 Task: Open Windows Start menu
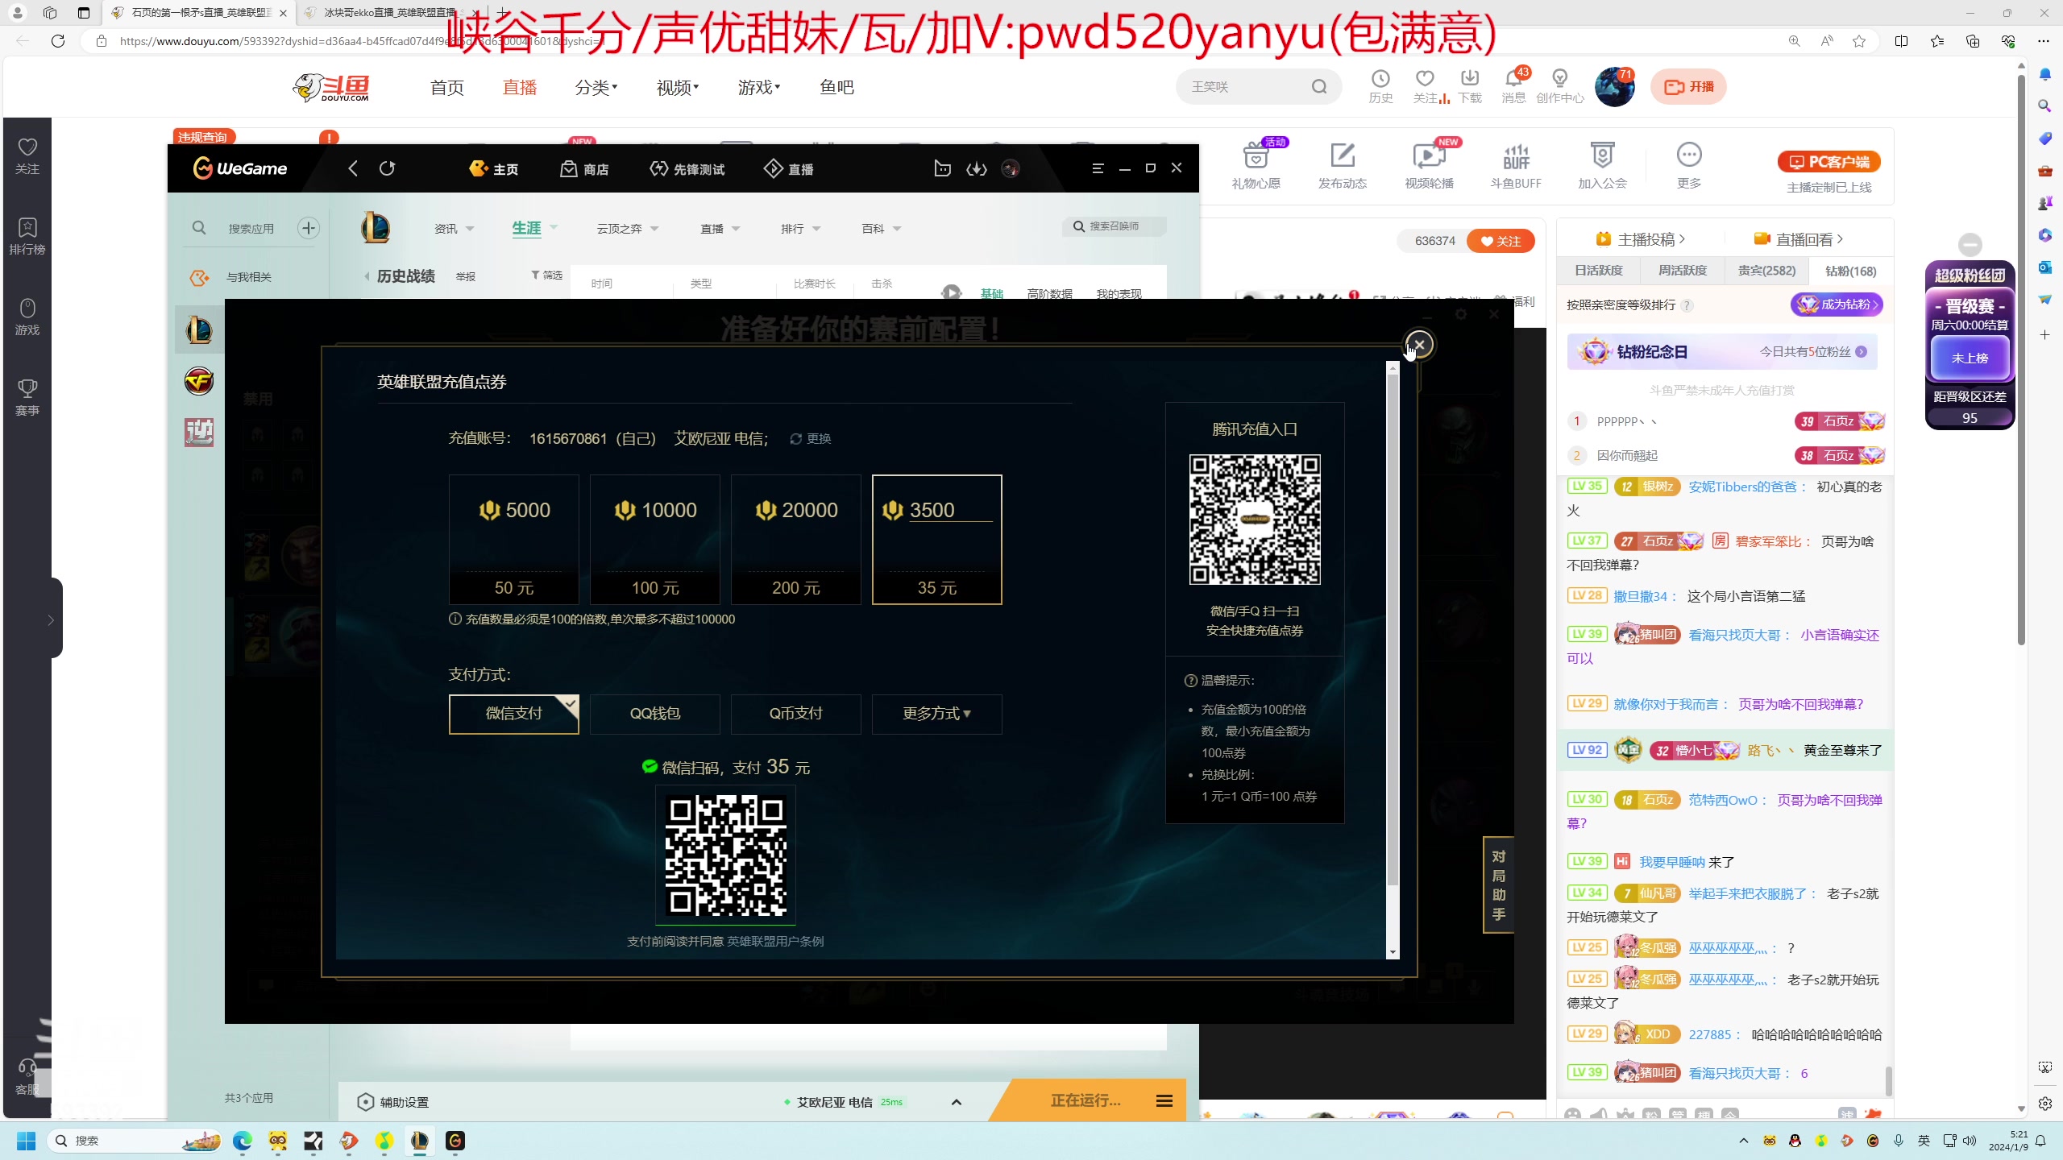coord(26,1141)
